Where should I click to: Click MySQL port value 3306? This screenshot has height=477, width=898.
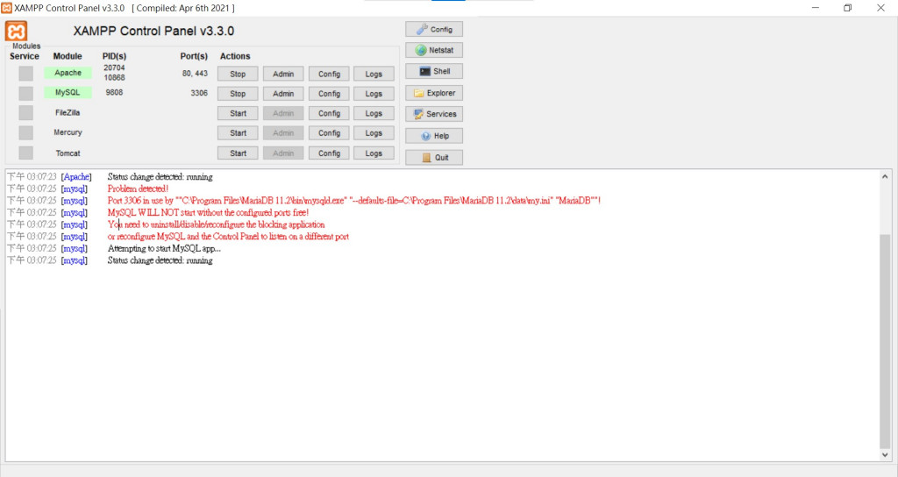[x=199, y=93]
